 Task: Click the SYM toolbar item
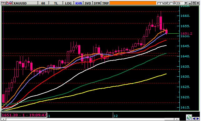click(x=97, y=3)
